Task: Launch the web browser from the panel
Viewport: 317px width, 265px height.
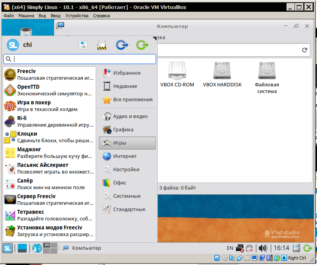Action: [x=37, y=248]
